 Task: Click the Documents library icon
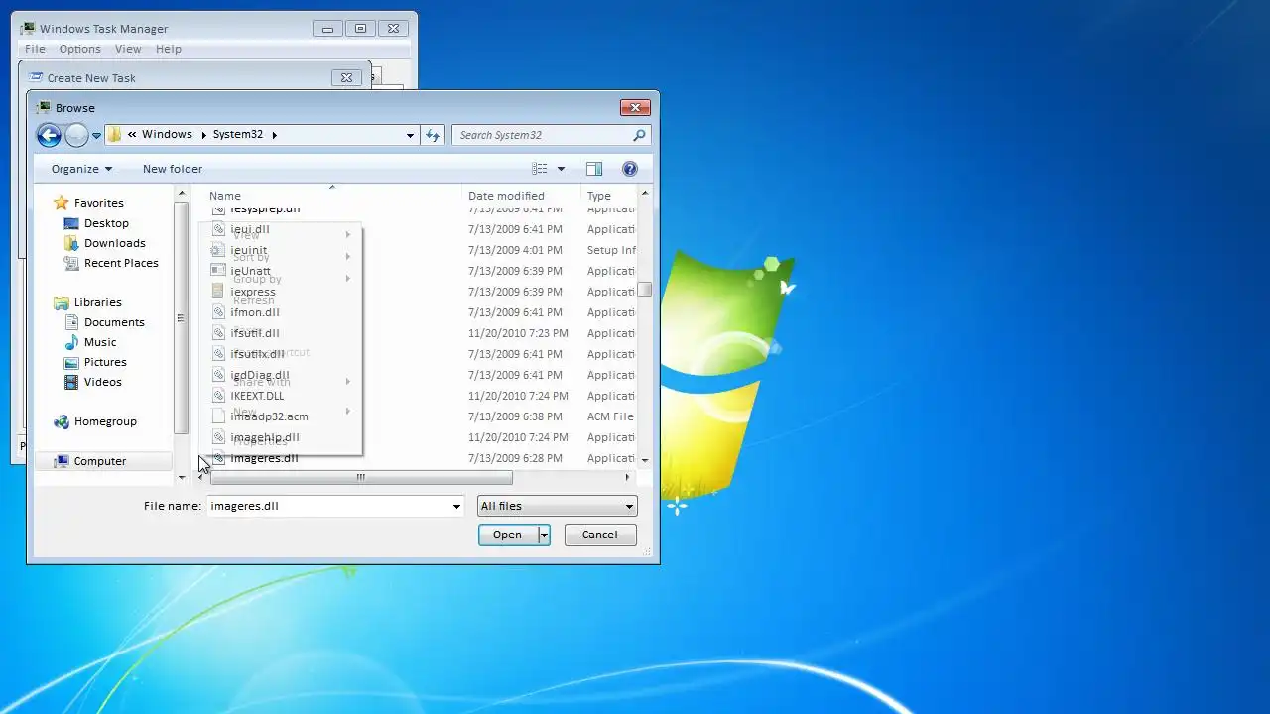tap(71, 322)
